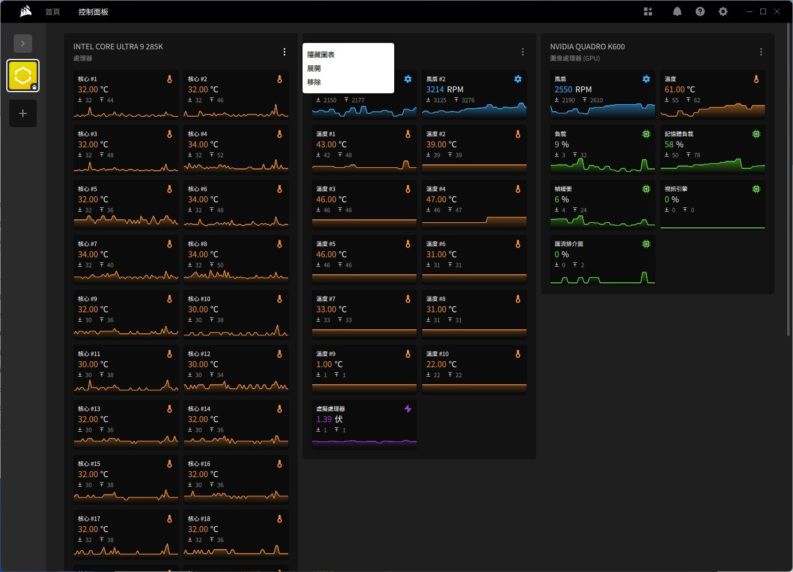Click lightning bolt icon on 虛擬處理器 card
793x572 pixels.
pyautogui.click(x=408, y=409)
